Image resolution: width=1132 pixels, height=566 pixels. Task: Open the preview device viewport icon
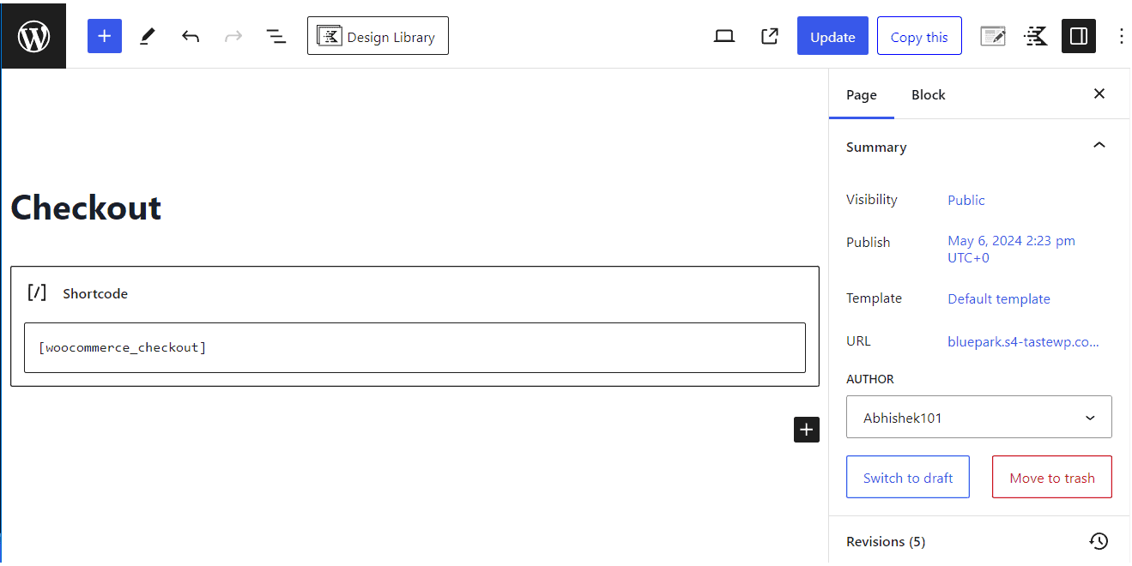[x=723, y=35]
